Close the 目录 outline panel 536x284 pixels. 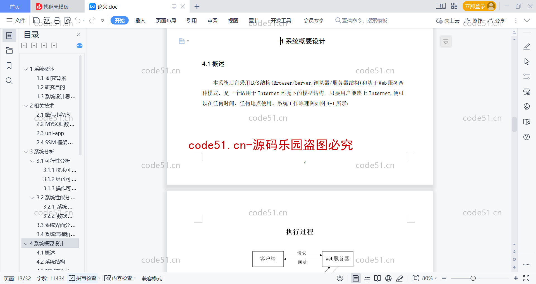(x=78, y=35)
